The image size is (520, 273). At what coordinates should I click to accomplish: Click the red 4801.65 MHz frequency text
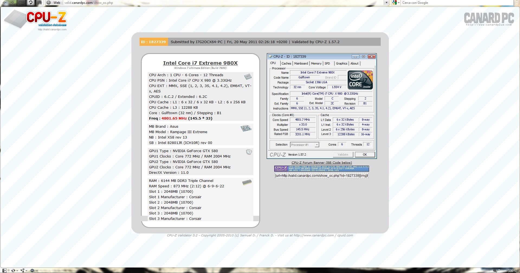(x=174, y=118)
